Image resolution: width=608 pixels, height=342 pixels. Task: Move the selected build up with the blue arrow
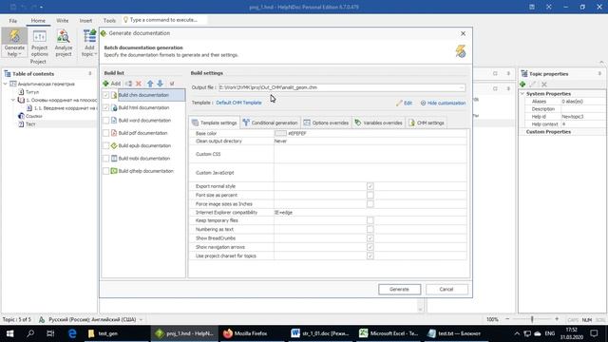[150, 84]
